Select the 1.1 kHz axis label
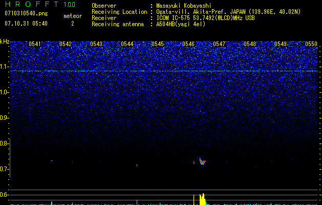322x205 pixels. click(x=5, y=67)
